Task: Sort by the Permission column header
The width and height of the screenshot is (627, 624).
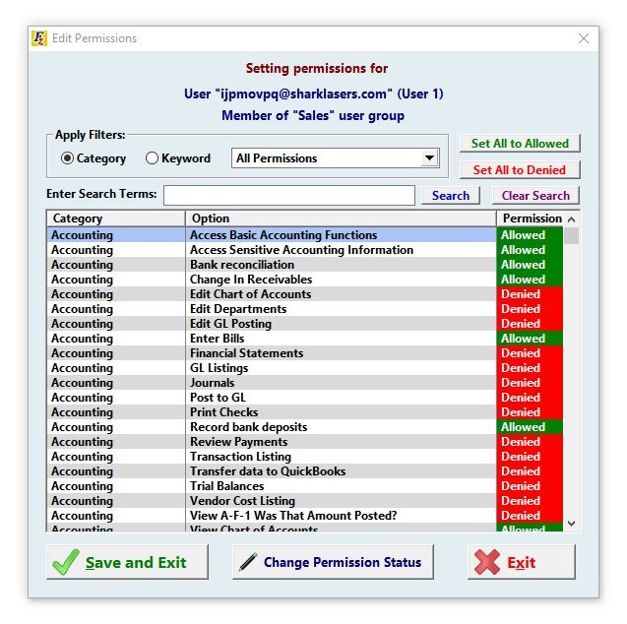Action: [x=533, y=218]
